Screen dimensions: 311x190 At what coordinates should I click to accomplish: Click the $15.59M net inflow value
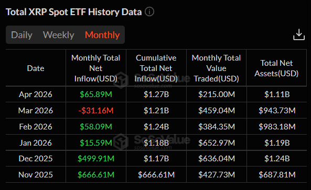point(96,143)
